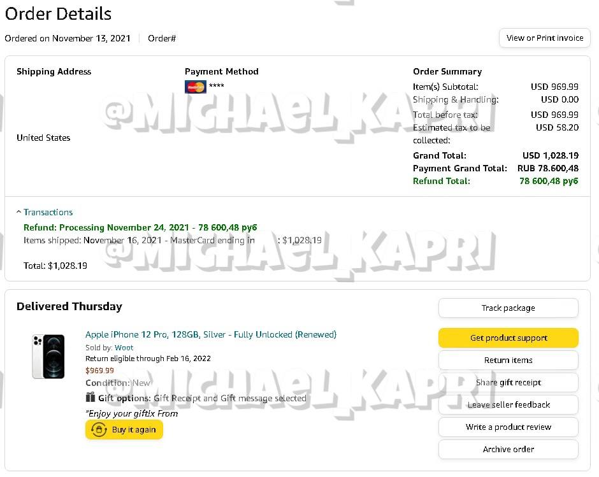Click Write a product review
The width and height of the screenshot is (599, 477).
tap(508, 427)
